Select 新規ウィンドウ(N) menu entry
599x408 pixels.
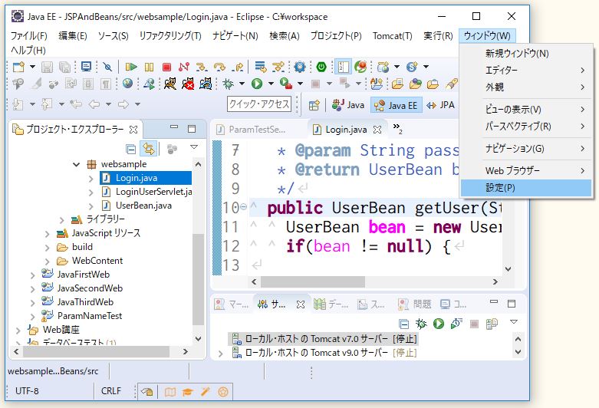pyautogui.click(x=526, y=54)
